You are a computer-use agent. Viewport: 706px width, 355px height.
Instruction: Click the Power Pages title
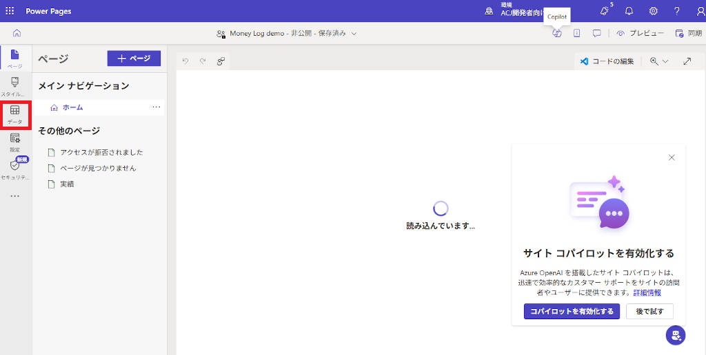(x=48, y=11)
